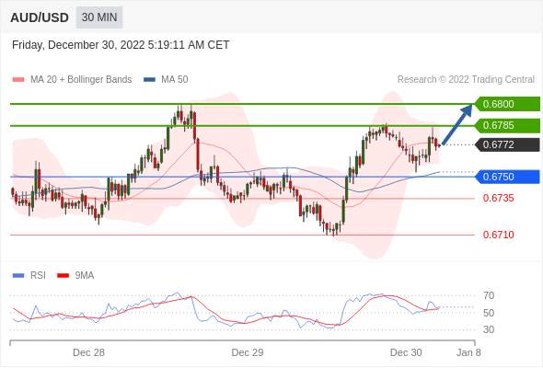Click the MA 20 Bollinger Bands swatch
543x368 pixels.
point(18,80)
